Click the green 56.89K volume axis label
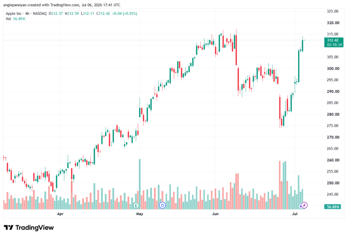348x237 pixels. [x=332, y=207]
